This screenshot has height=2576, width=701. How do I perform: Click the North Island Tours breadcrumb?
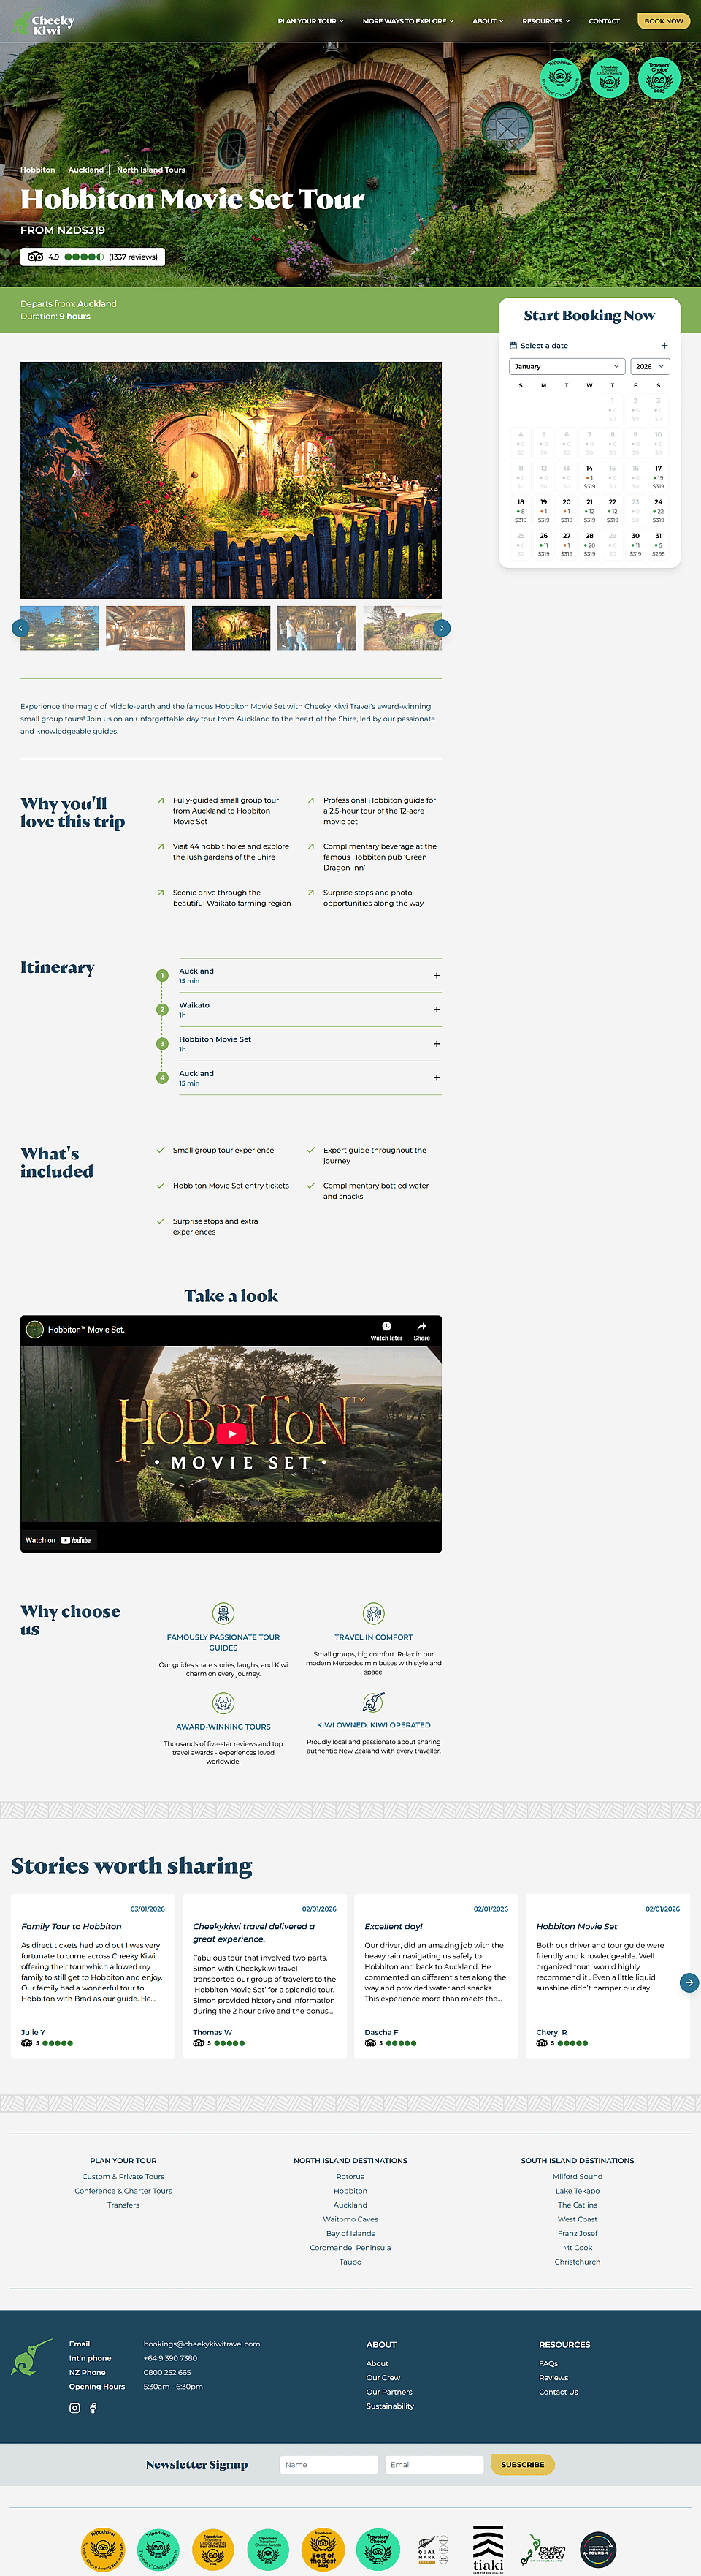[150, 170]
